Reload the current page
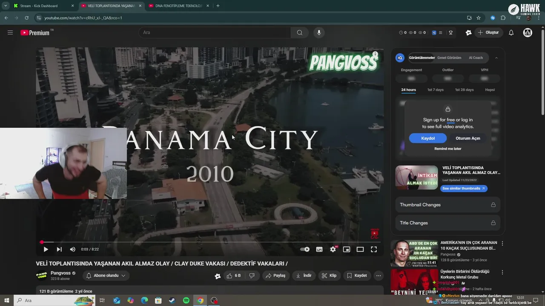 (26, 18)
